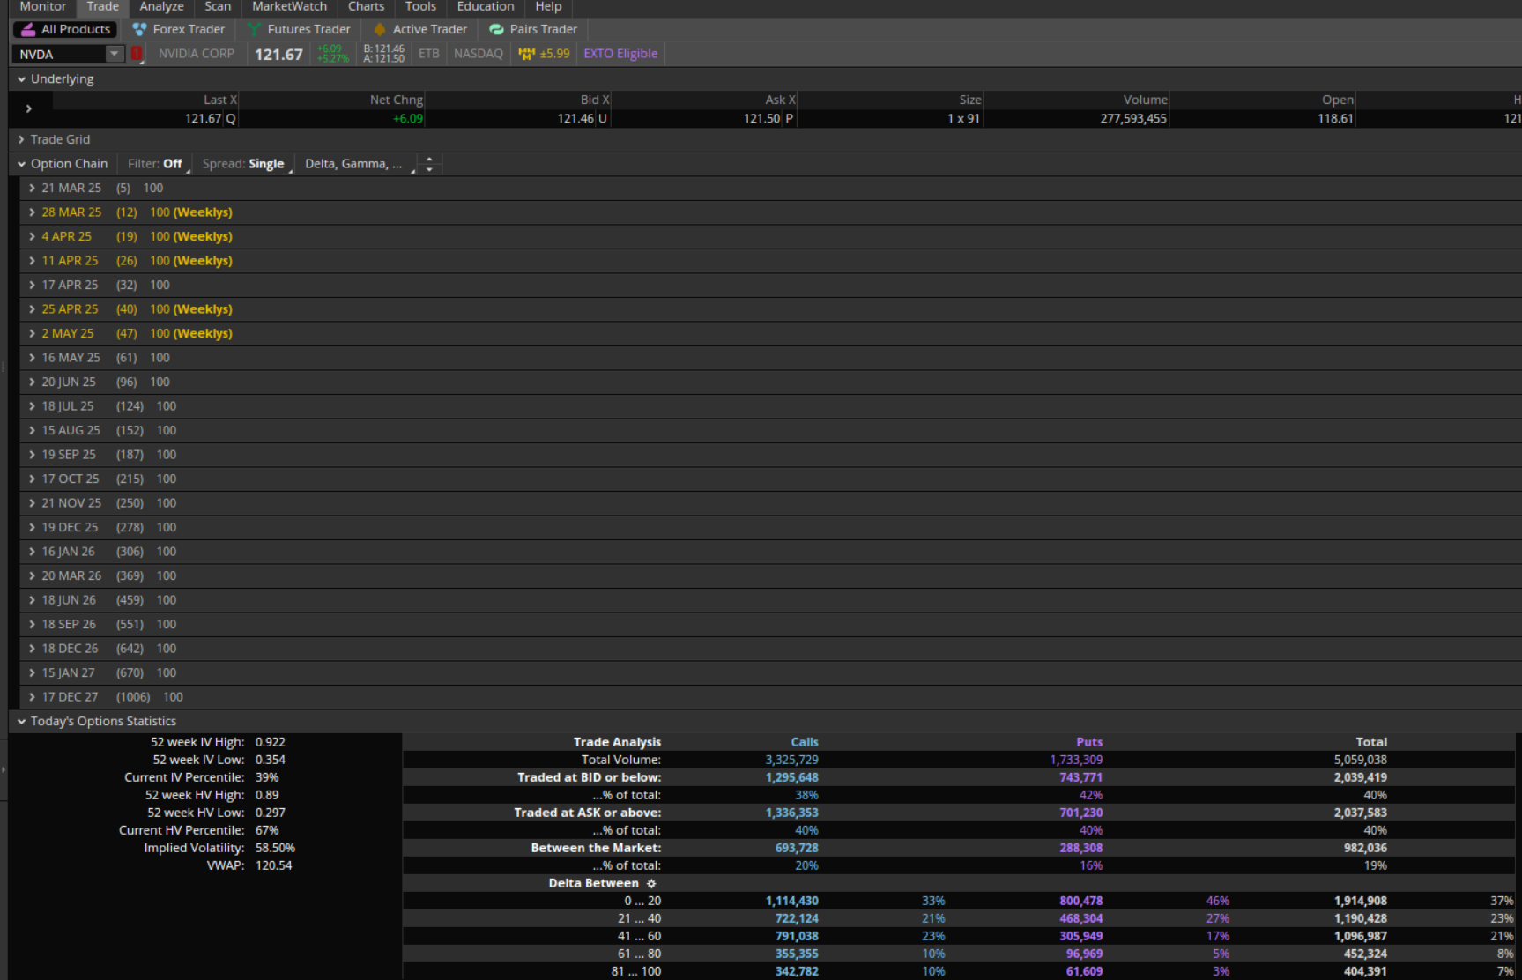The width and height of the screenshot is (1522, 980).
Task: Click the All Products icon
Action: (x=28, y=30)
